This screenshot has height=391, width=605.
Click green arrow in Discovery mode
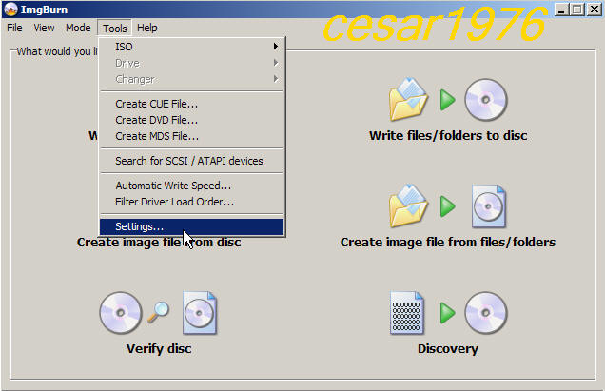tap(448, 313)
